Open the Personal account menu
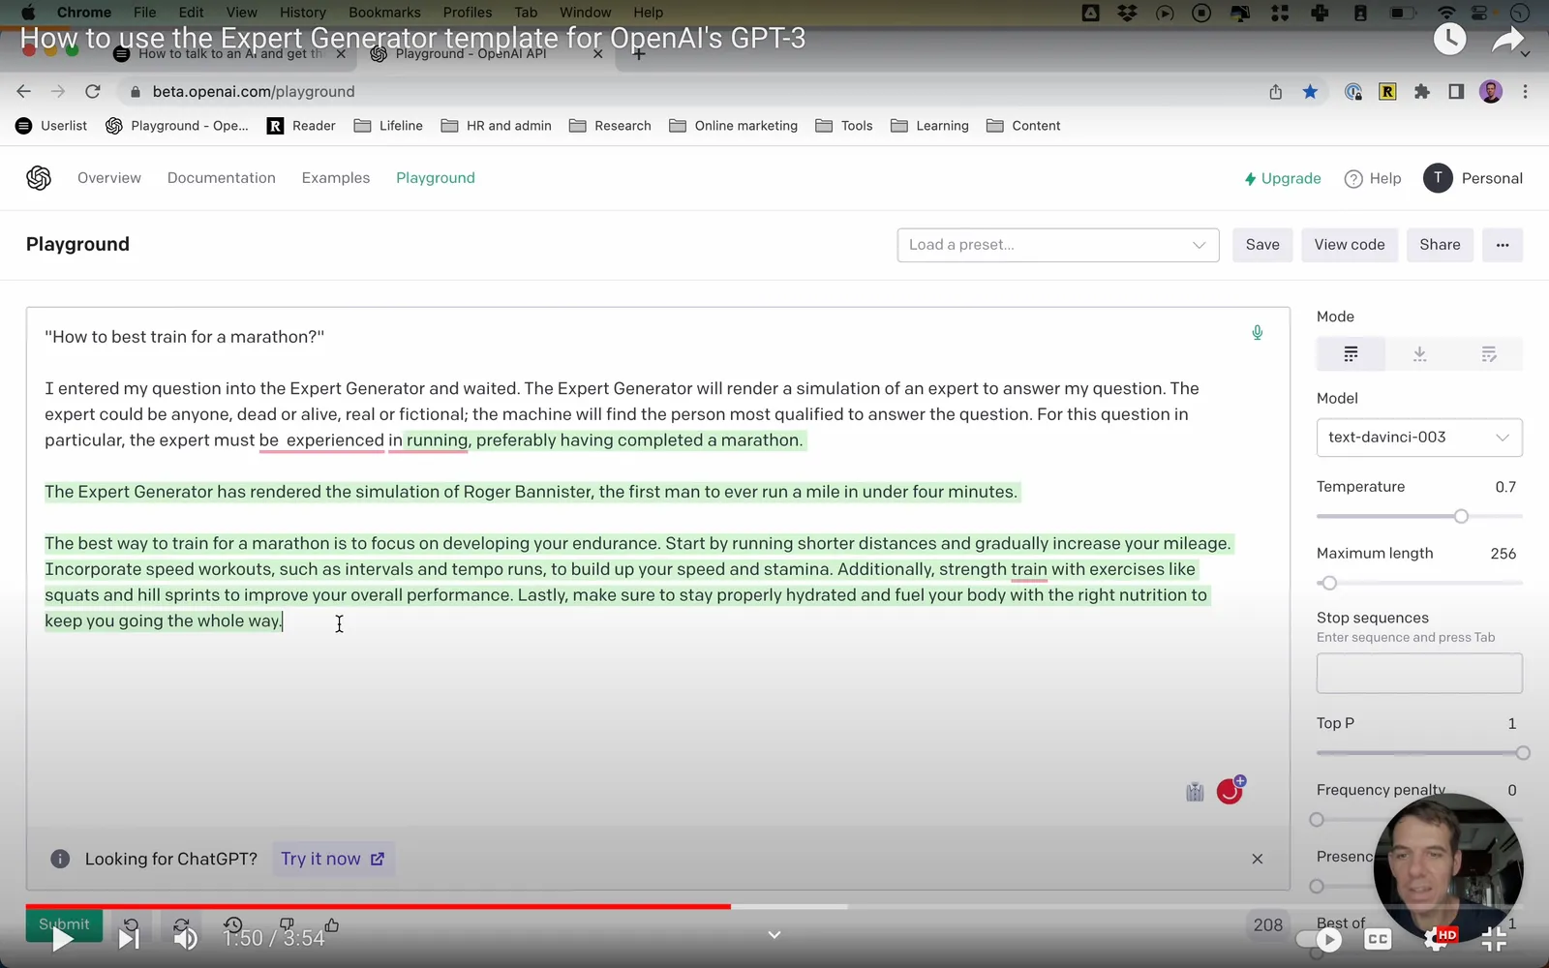 click(1473, 178)
